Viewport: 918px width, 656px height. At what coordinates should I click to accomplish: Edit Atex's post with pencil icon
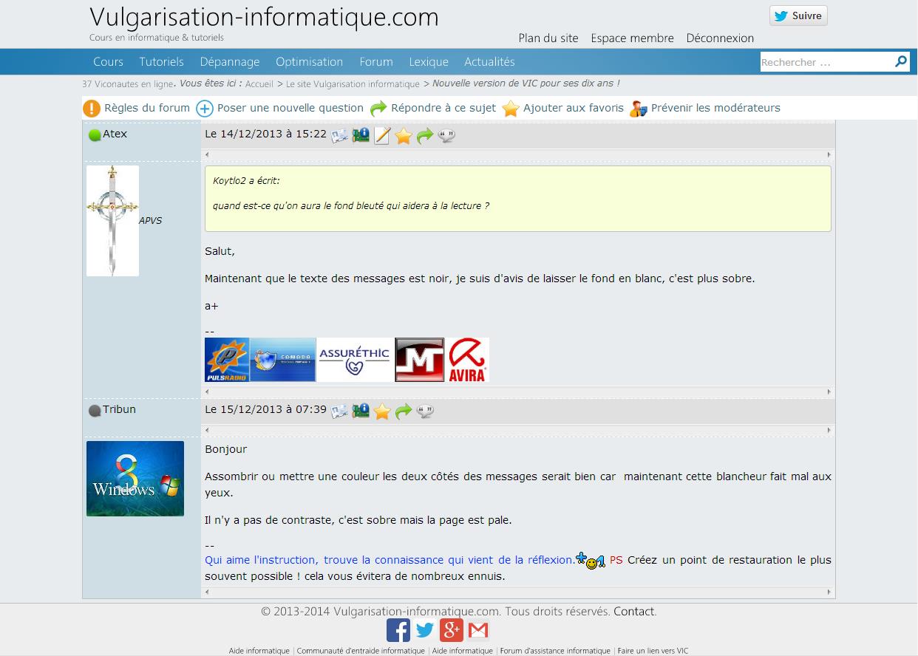point(382,136)
